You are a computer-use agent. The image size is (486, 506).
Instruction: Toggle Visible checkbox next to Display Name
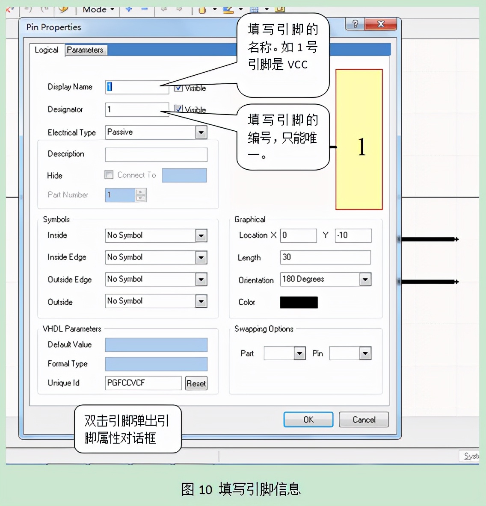pyautogui.click(x=178, y=88)
